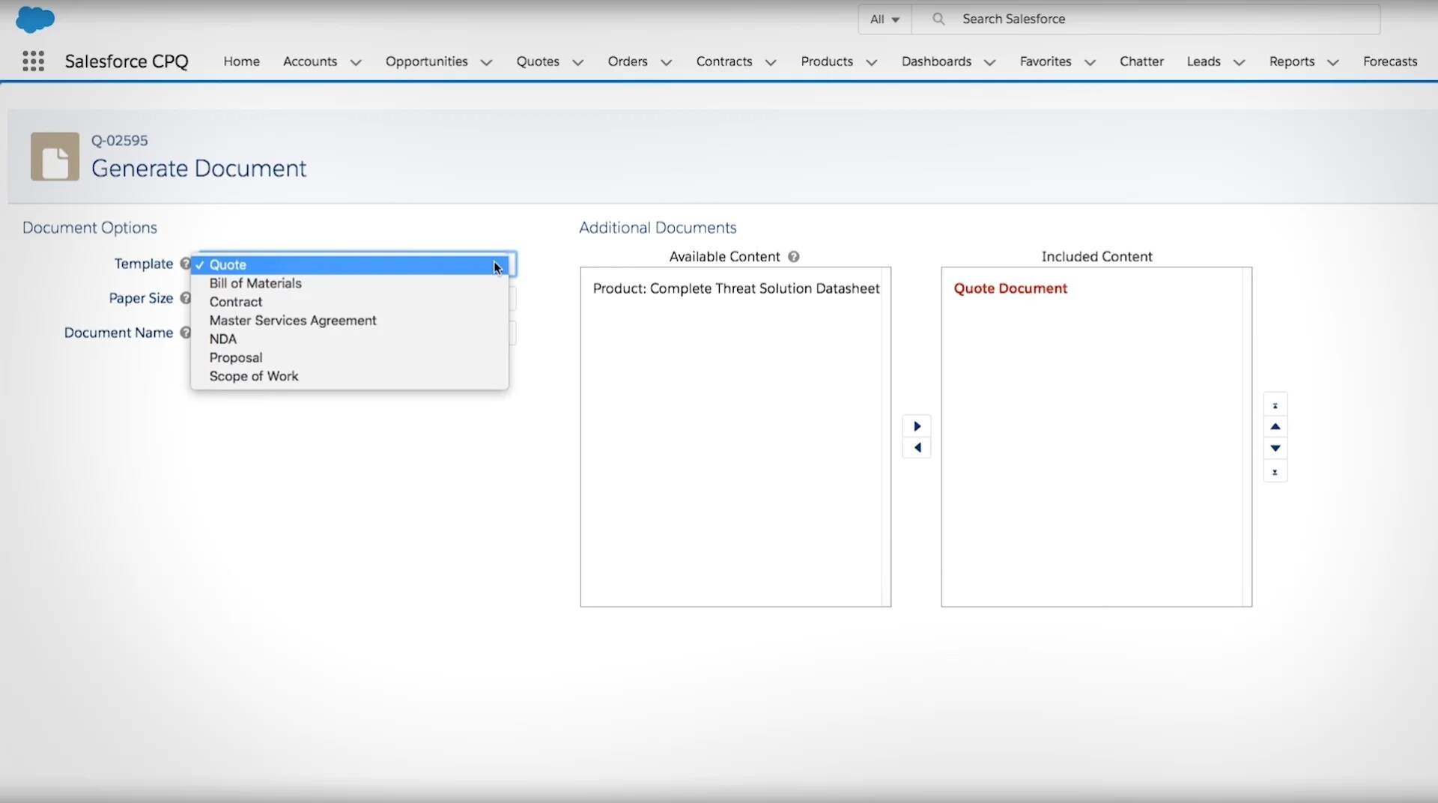The image size is (1438, 803).
Task: Choose Contract template option
Action: [x=350, y=302]
